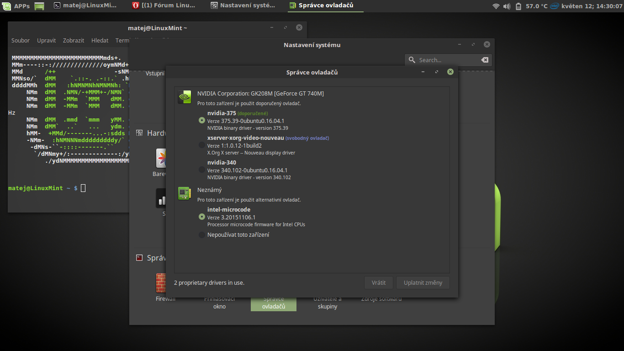Switch to the terminal window in the taskbar

[85, 6]
